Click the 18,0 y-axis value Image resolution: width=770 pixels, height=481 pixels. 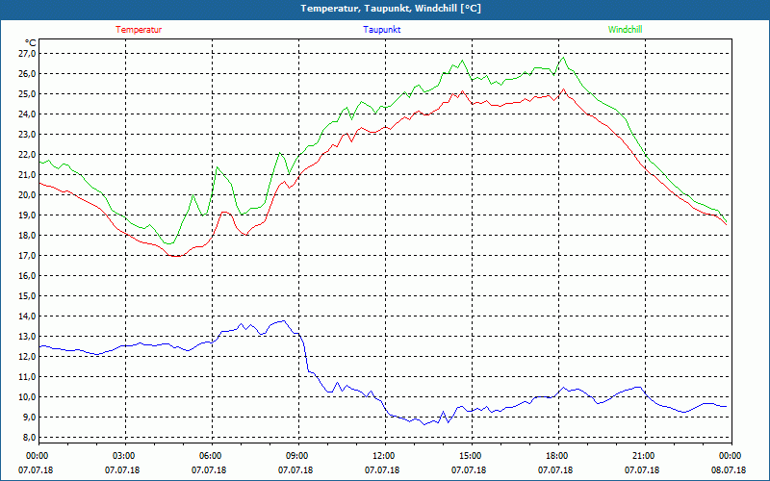(28, 235)
